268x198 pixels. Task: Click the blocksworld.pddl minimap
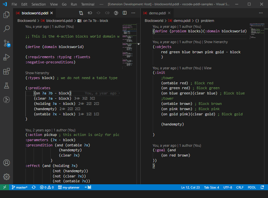click(x=129, y=46)
